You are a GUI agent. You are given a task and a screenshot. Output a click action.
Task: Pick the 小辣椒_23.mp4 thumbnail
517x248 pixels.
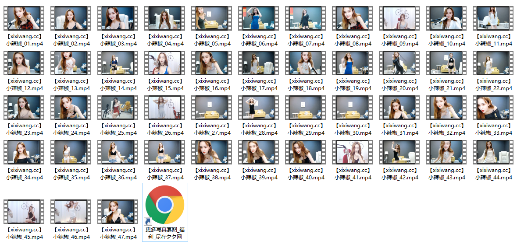tap(25, 108)
